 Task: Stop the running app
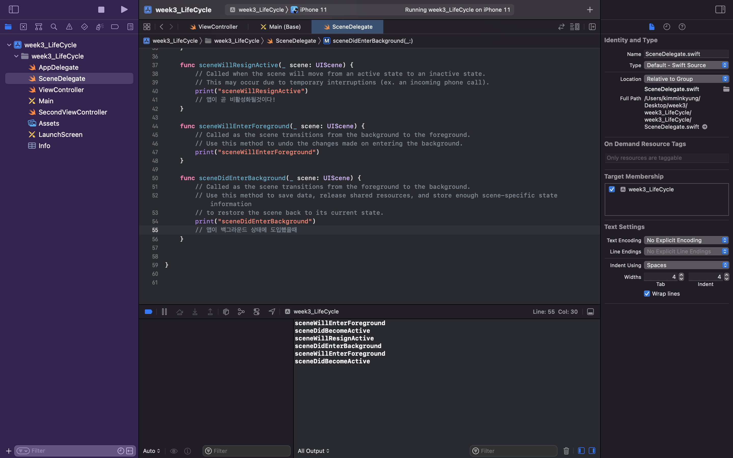tap(101, 10)
